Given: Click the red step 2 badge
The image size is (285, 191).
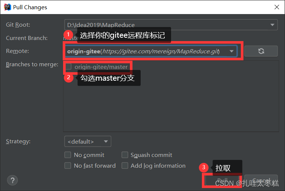Looking at the screenshot, I should click(x=69, y=77).
